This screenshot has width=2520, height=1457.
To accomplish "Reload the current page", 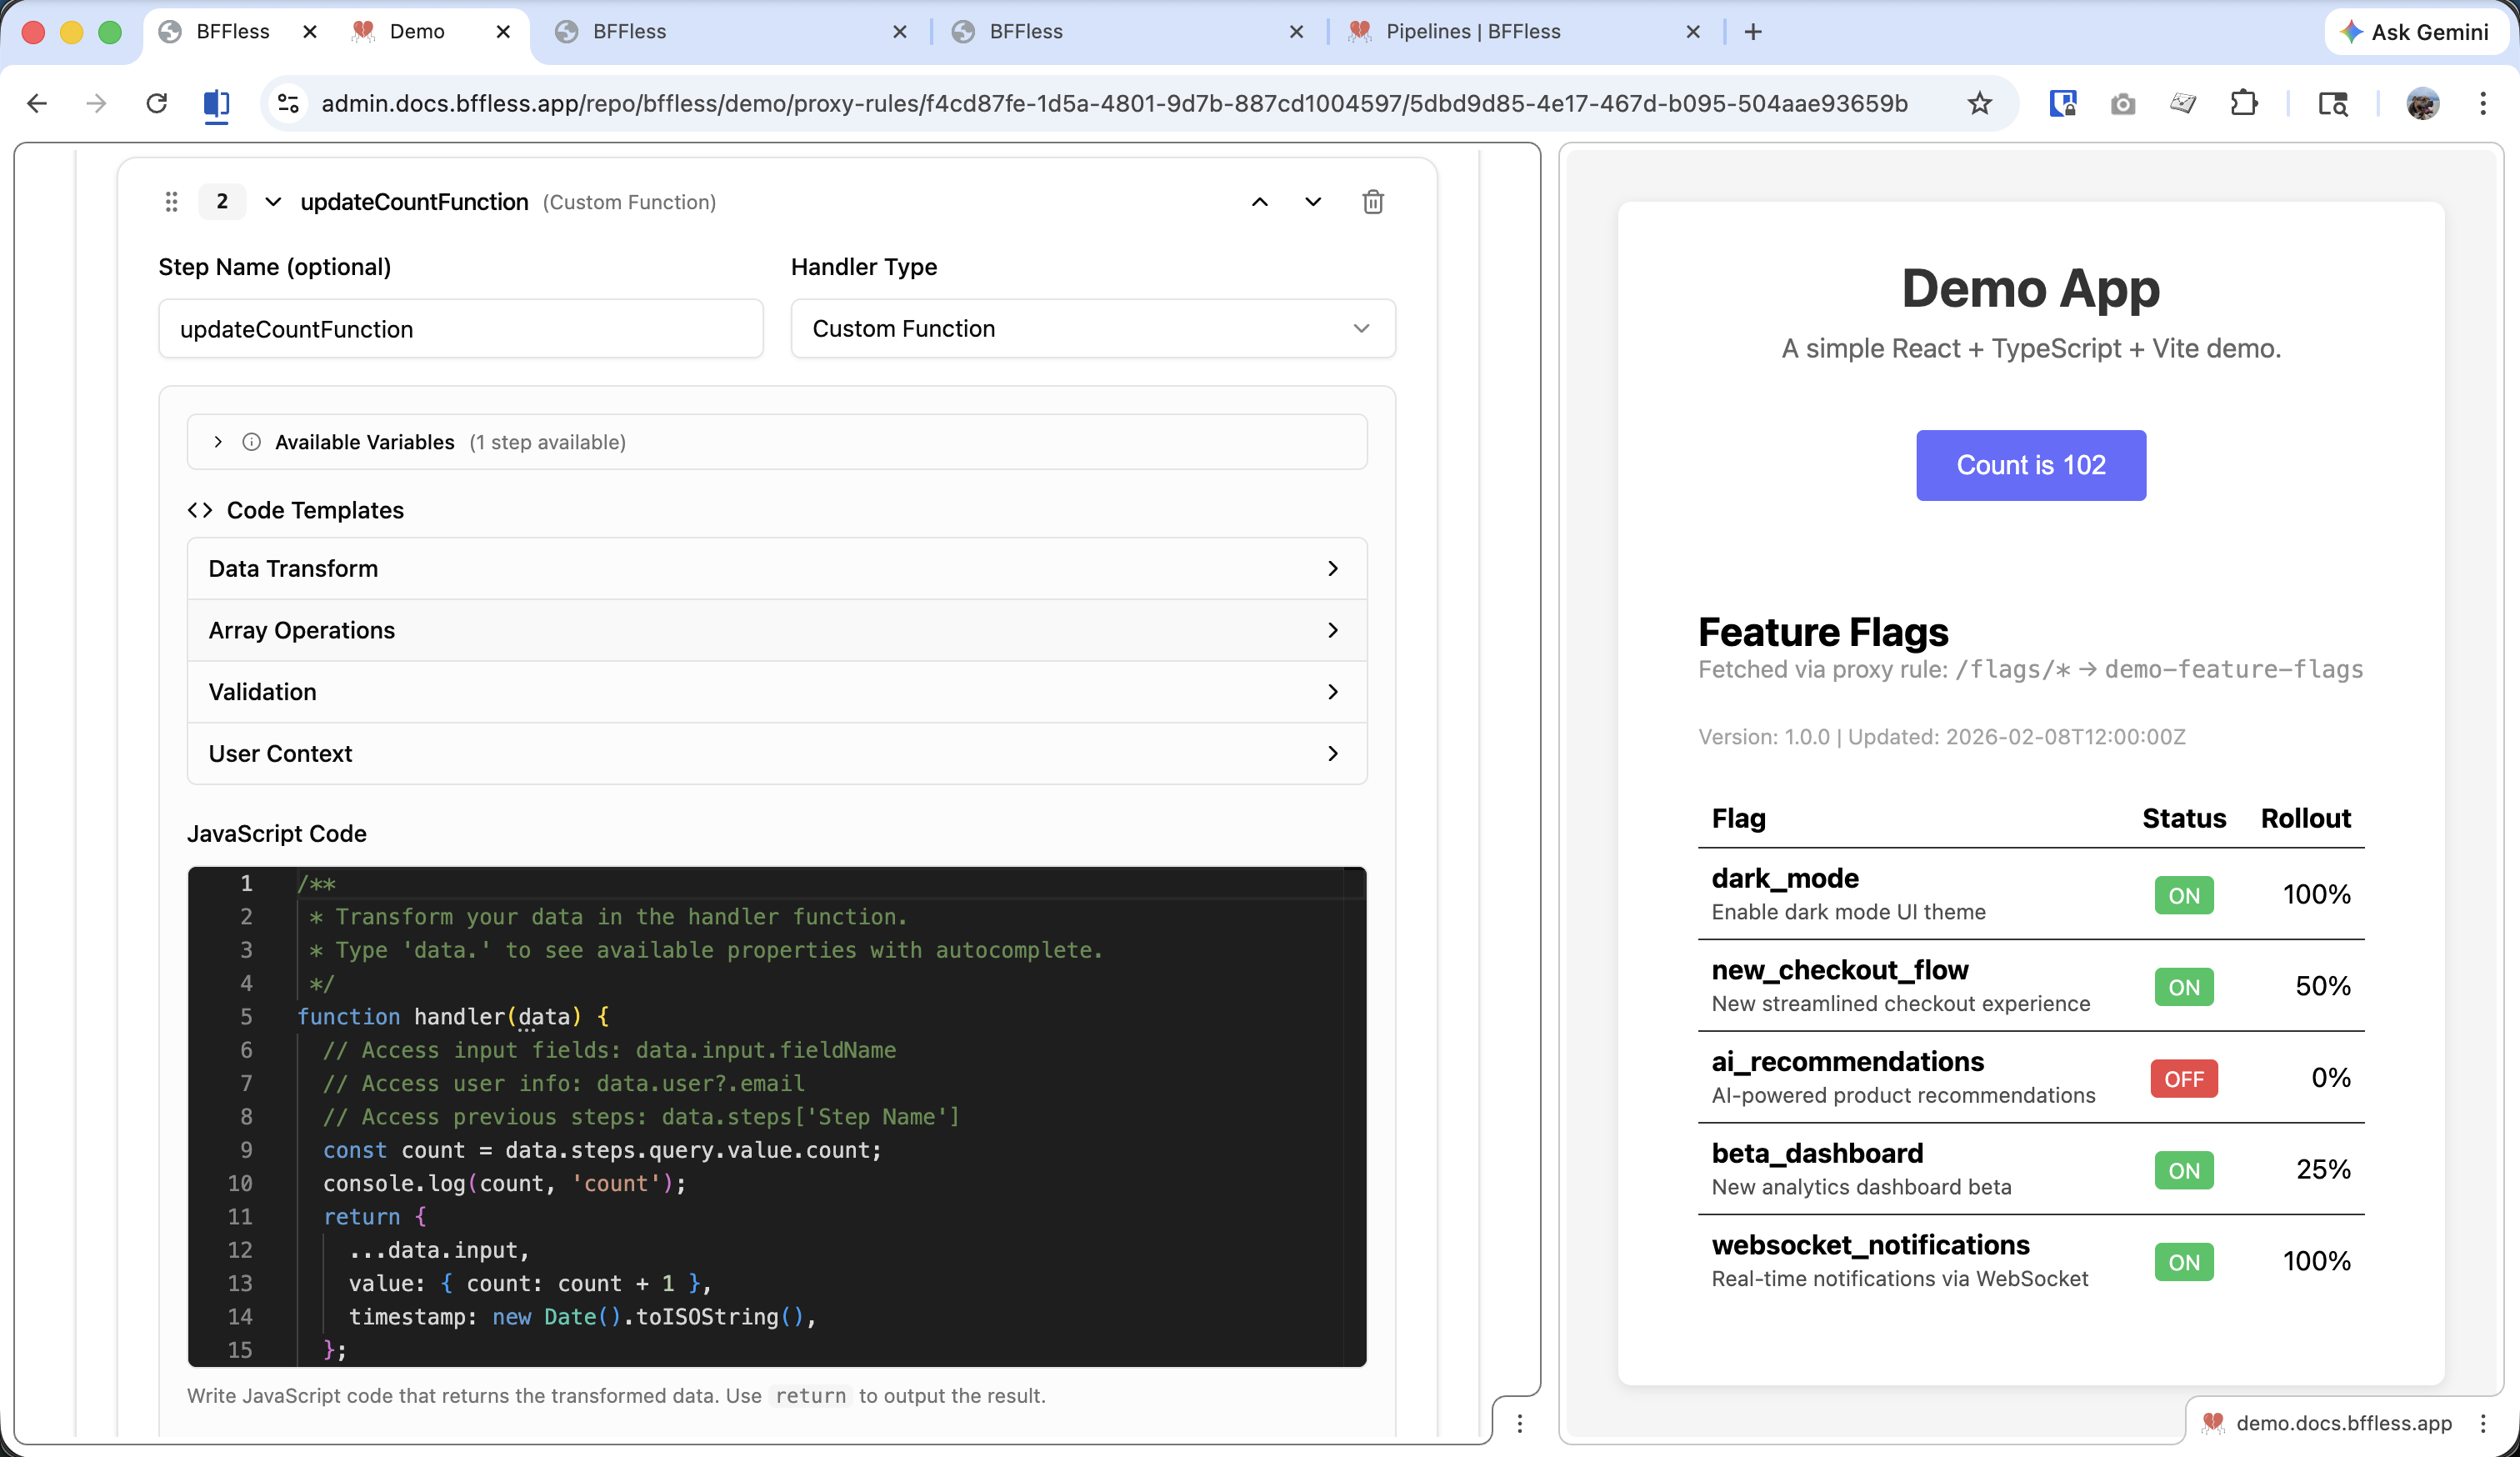I will click(x=157, y=103).
